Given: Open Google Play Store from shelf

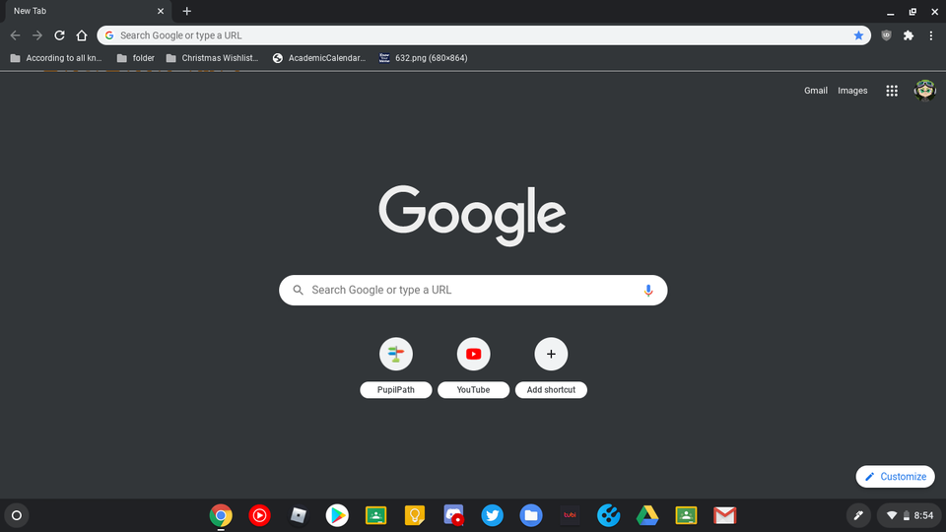Looking at the screenshot, I should 337,515.
